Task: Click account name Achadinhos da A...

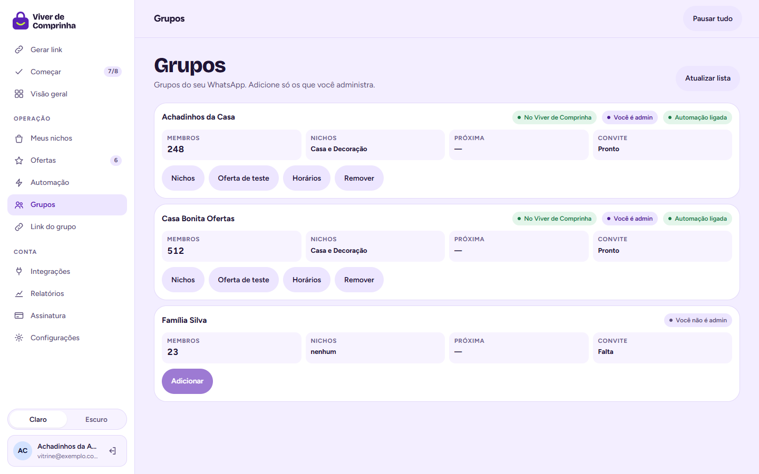Action: (67, 446)
